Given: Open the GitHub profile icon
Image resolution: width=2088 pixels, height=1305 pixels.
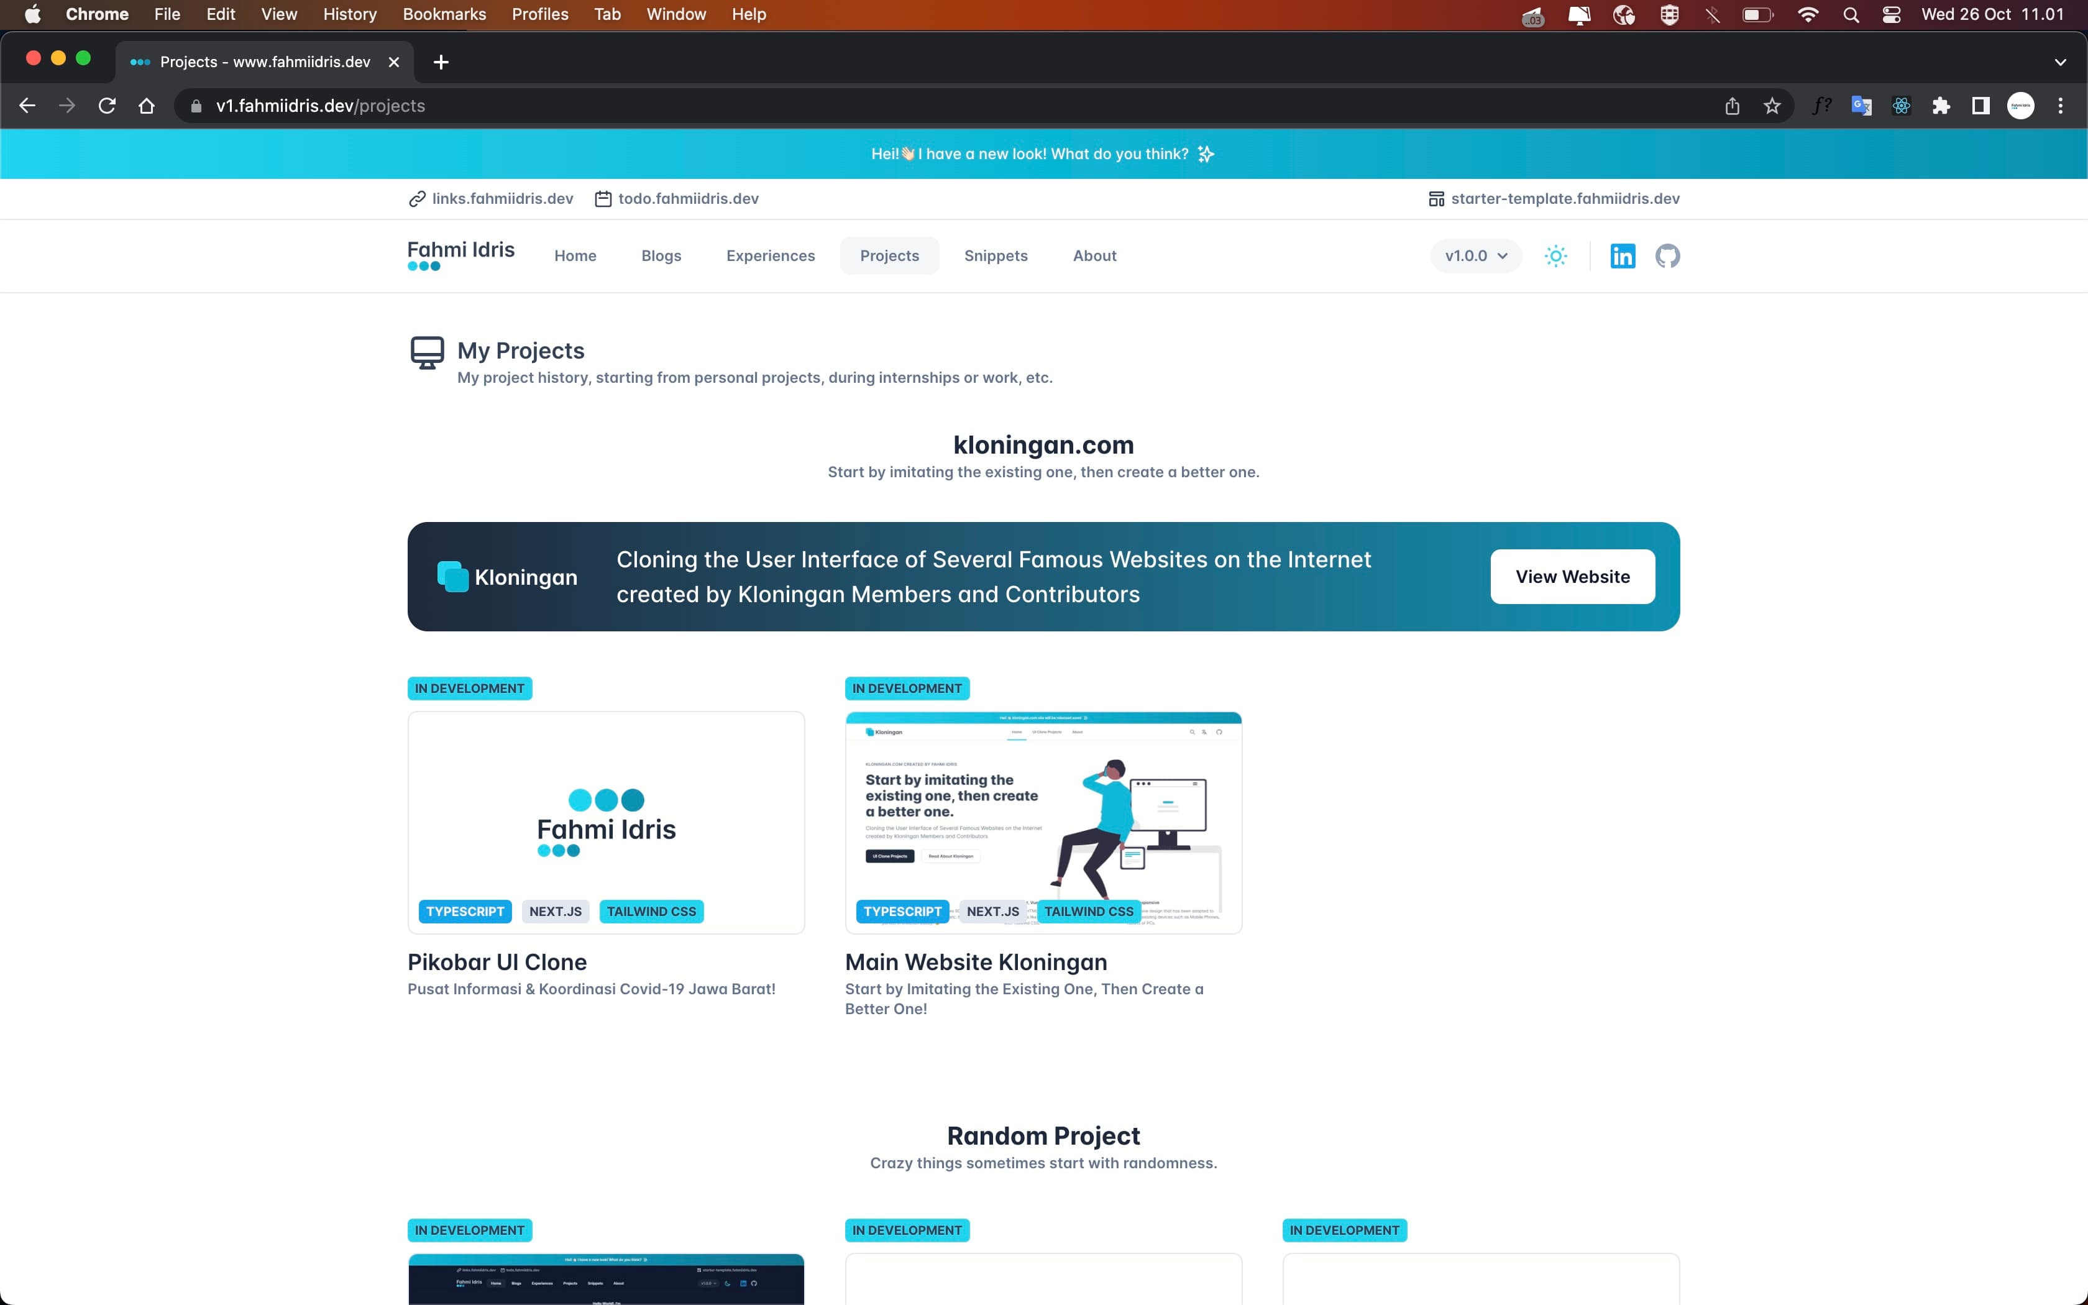Looking at the screenshot, I should [1668, 256].
